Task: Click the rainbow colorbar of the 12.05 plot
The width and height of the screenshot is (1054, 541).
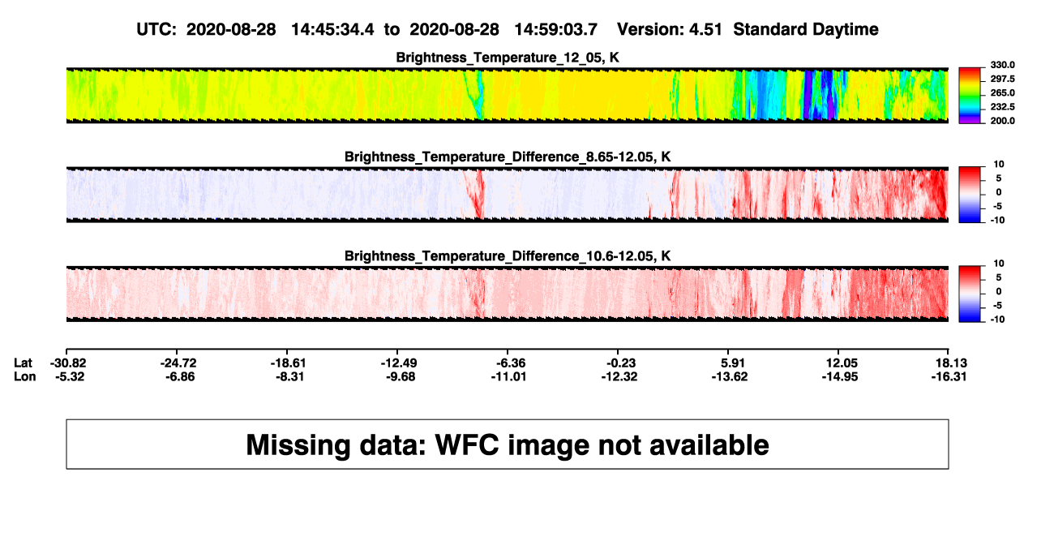Action: coord(970,96)
